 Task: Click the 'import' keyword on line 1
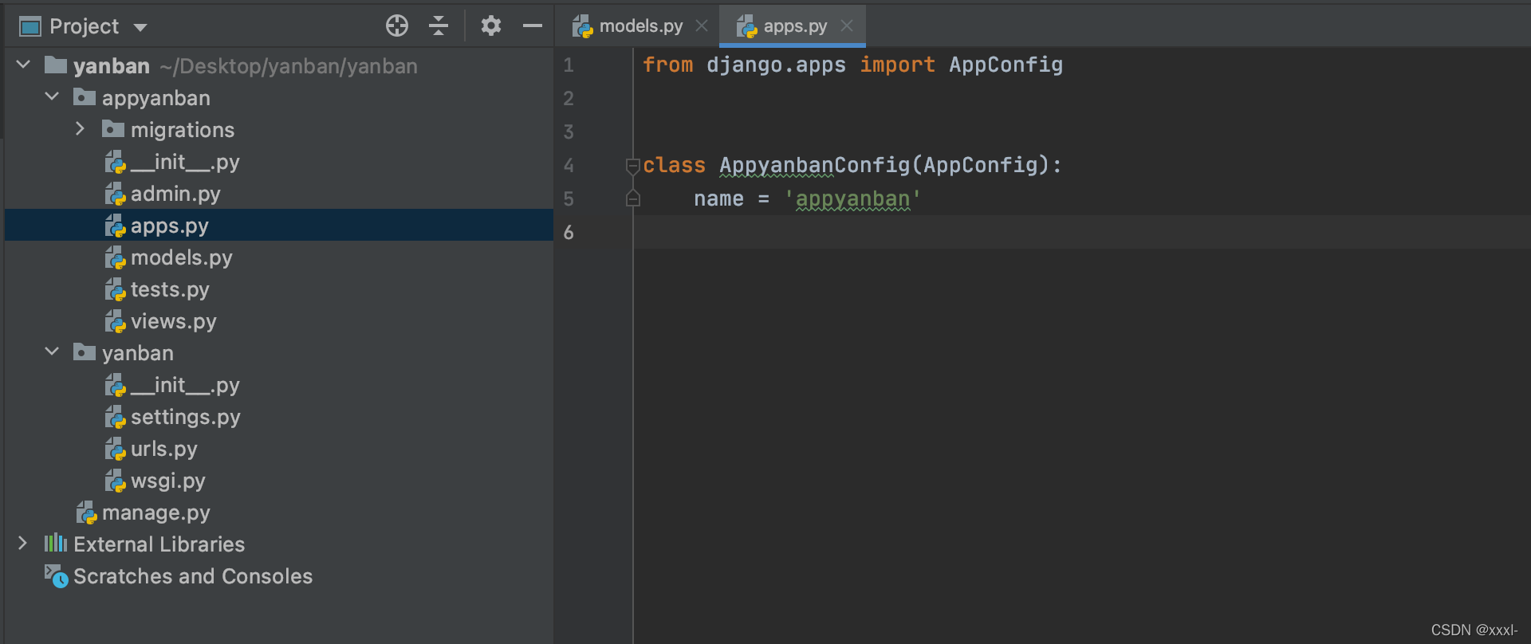click(898, 65)
